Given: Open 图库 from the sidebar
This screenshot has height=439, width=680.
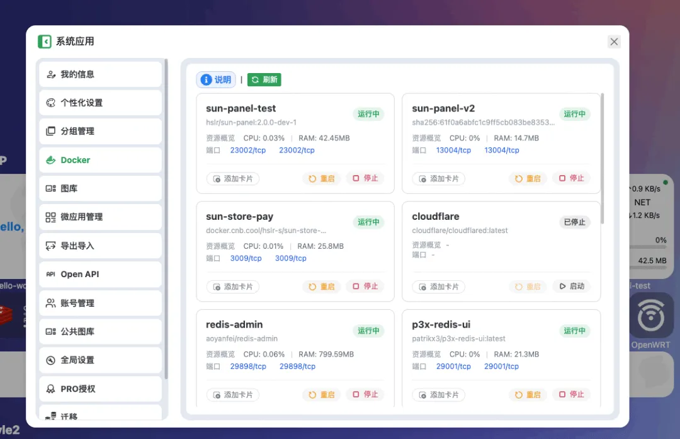Looking at the screenshot, I should (100, 188).
